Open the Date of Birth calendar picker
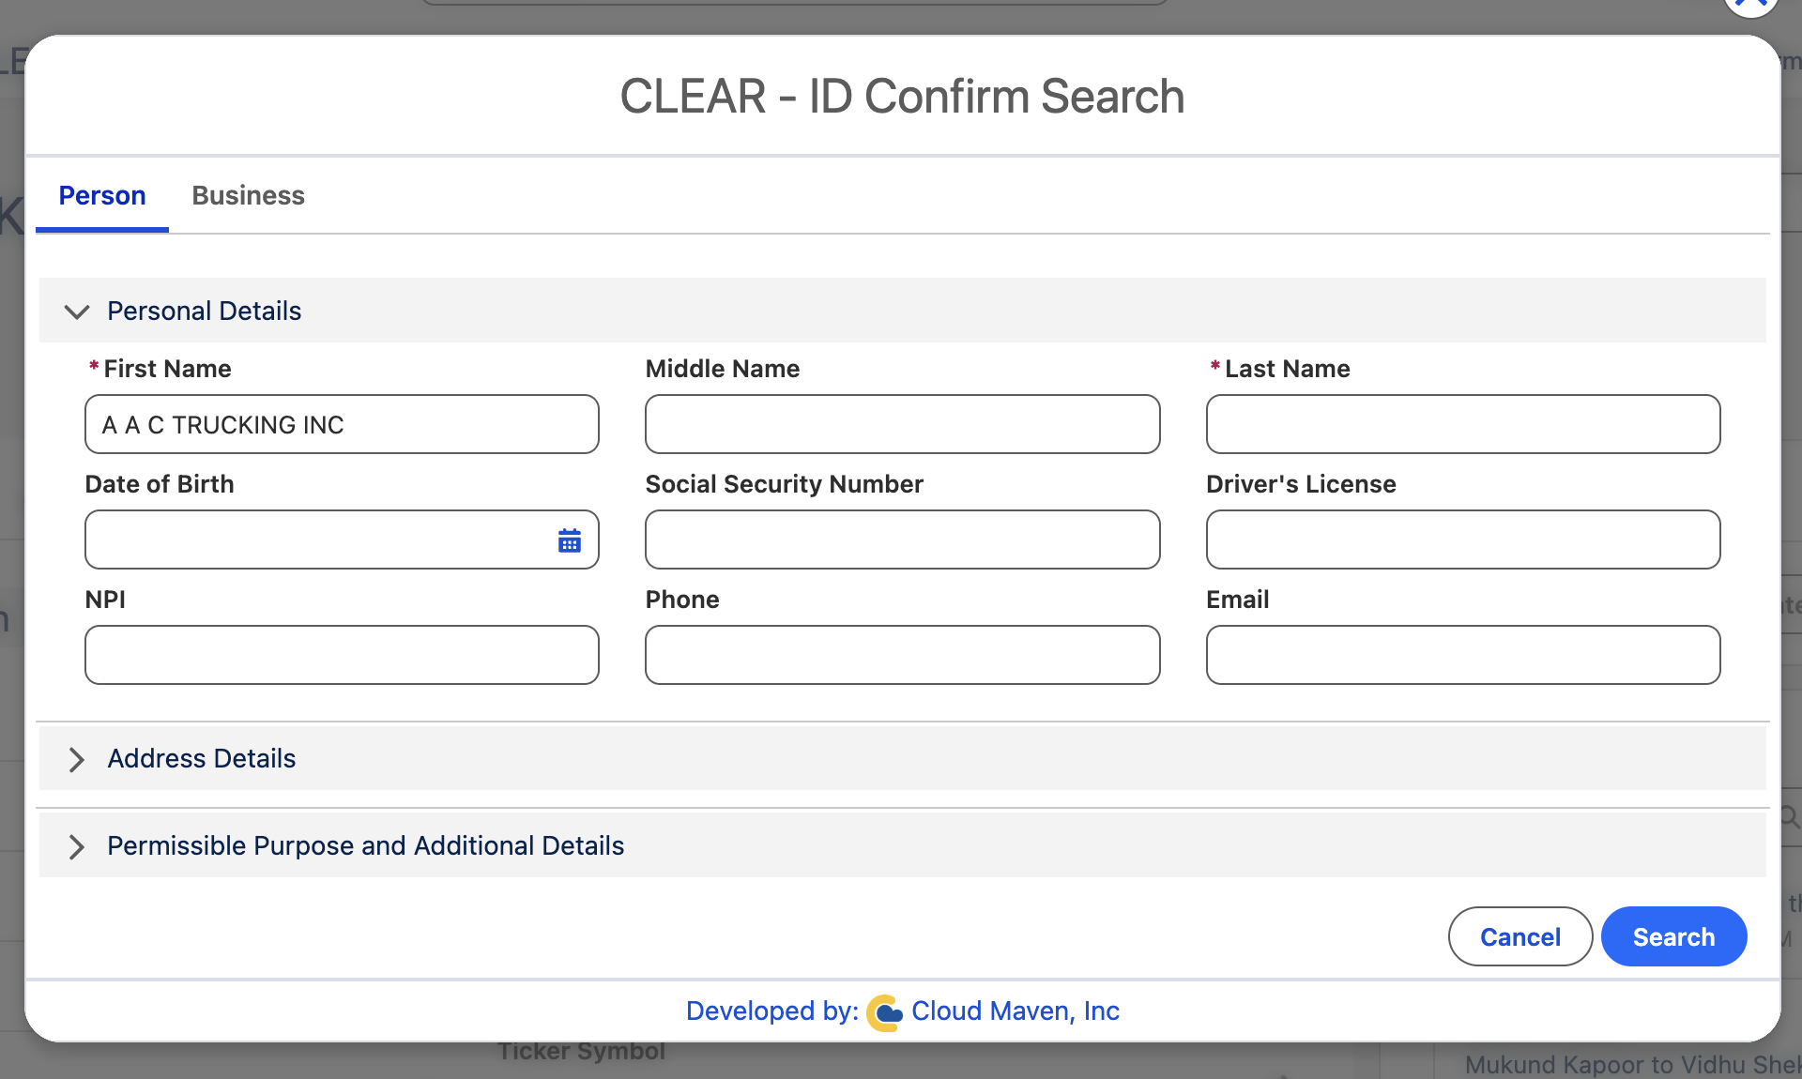Viewport: 1802px width, 1079px height. 570,540
